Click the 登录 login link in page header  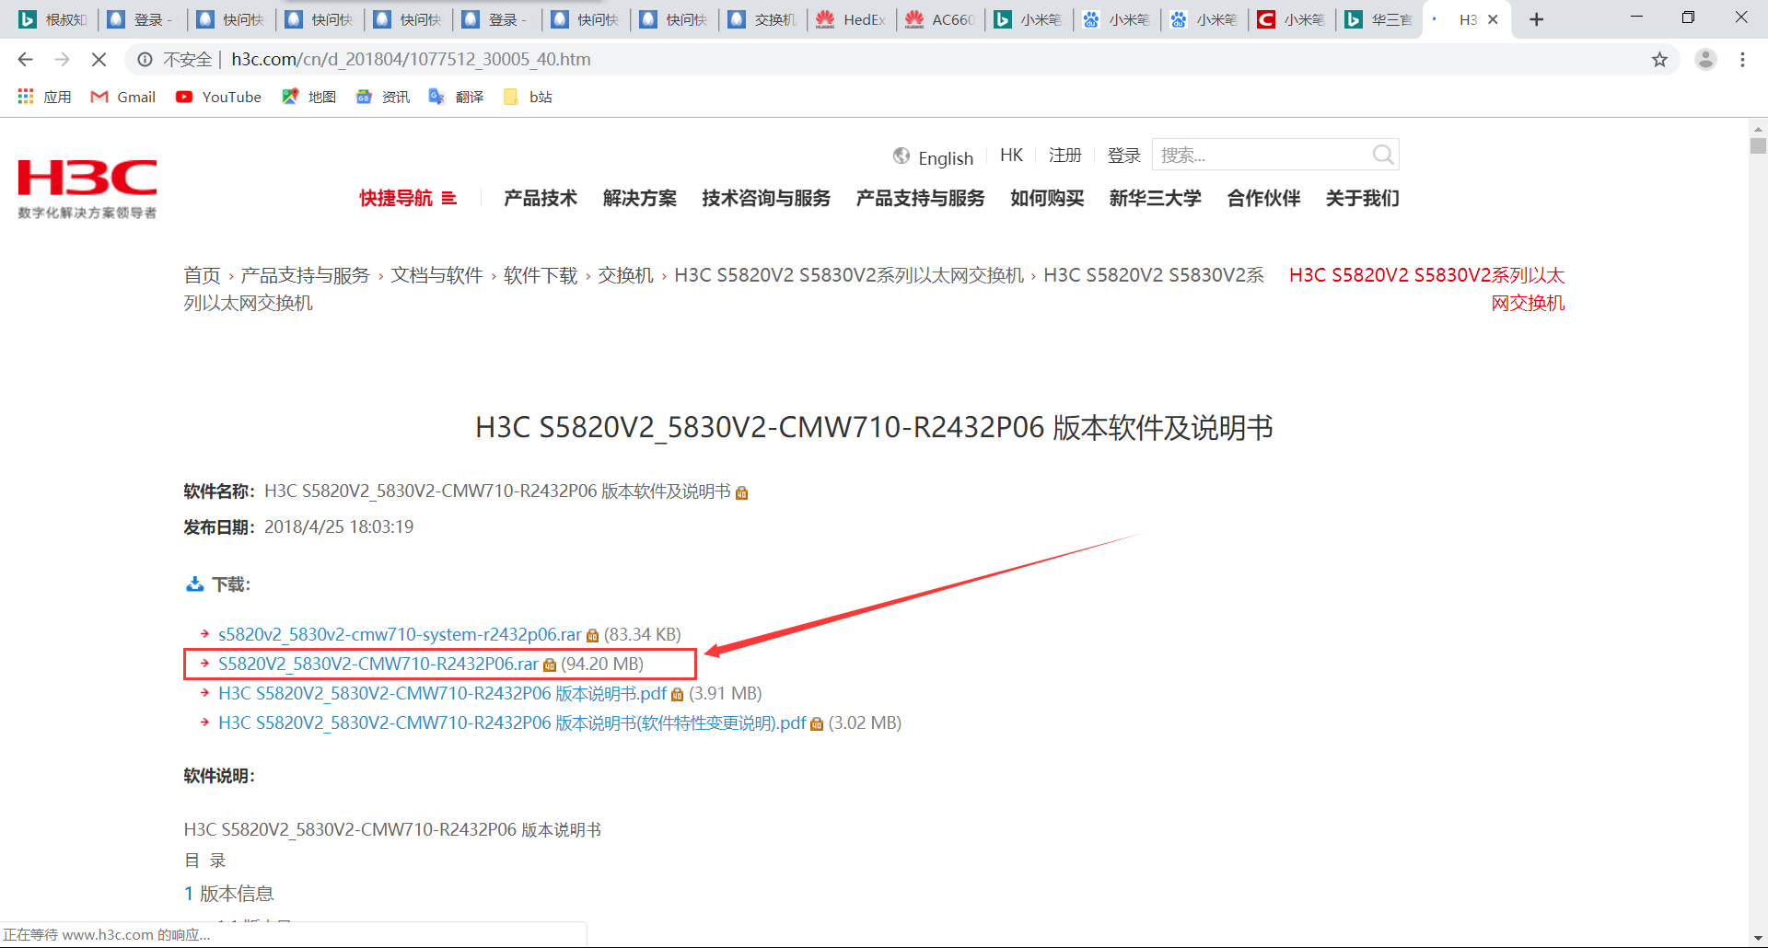(1123, 156)
